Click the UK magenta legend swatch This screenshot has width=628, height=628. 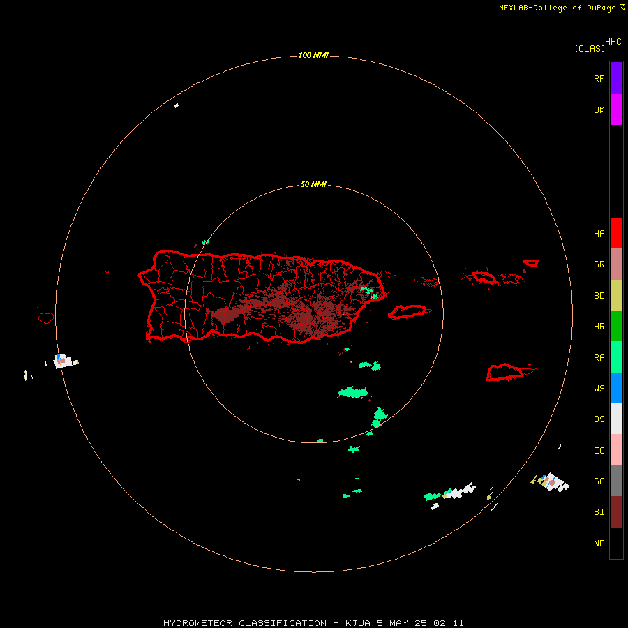click(x=616, y=109)
